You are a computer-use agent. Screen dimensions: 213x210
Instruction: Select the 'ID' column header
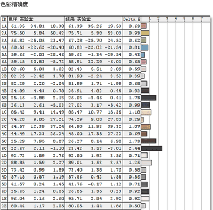(4, 19)
